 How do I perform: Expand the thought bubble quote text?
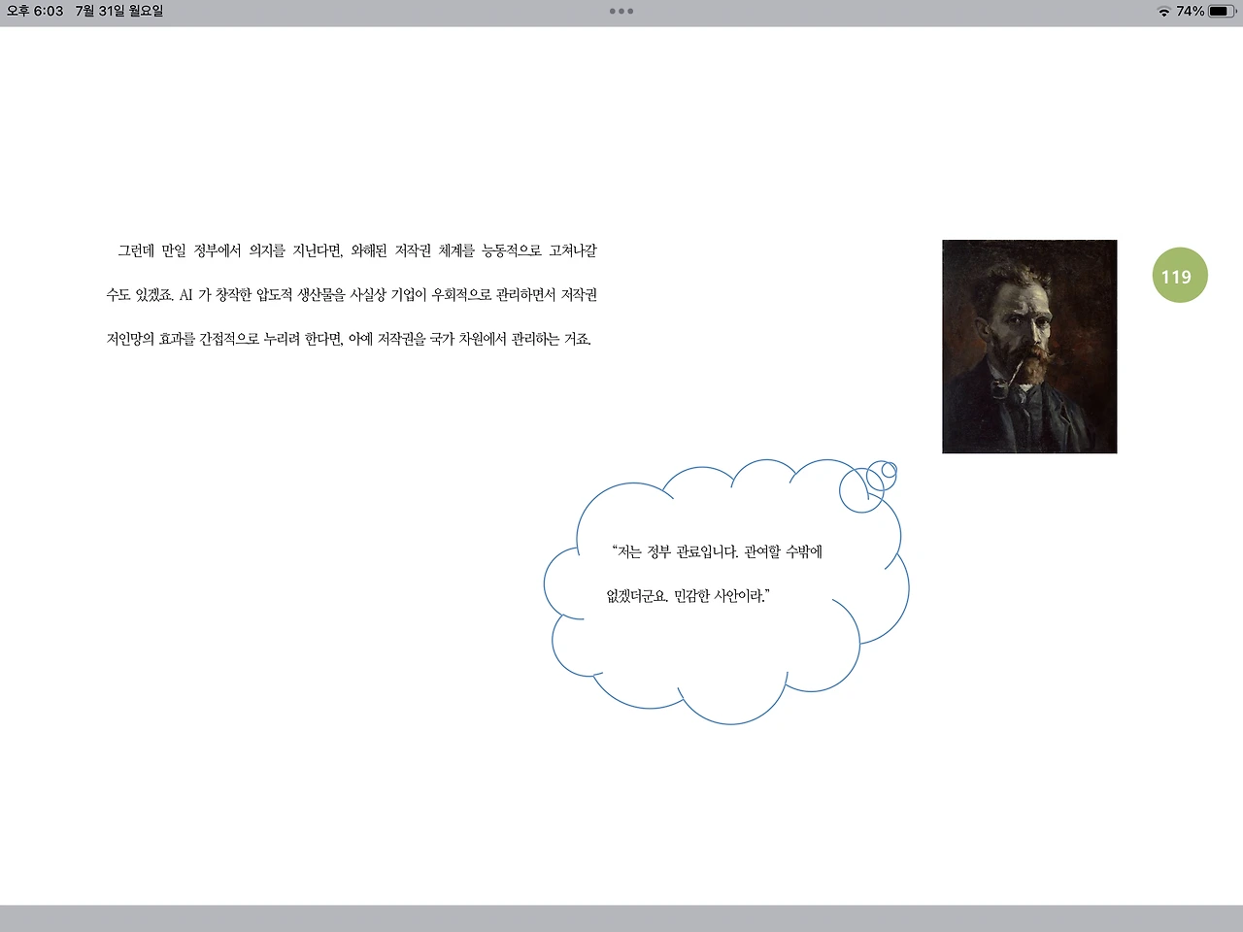click(717, 573)
